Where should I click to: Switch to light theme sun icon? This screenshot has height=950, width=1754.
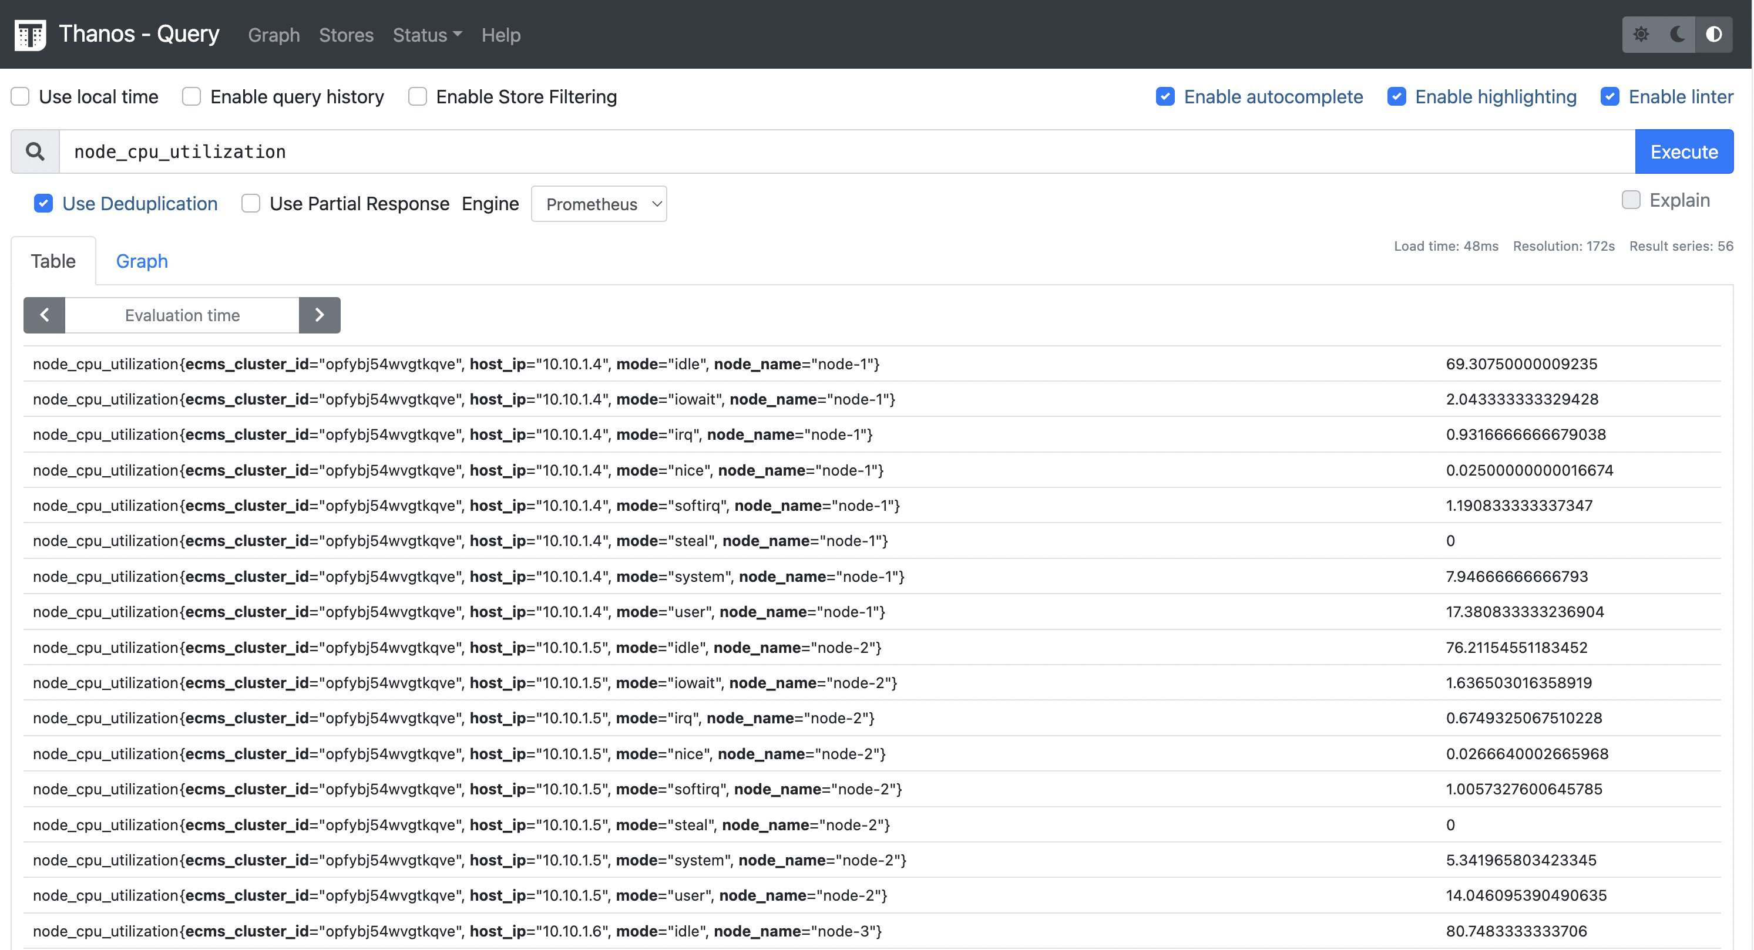(1641, 35)
